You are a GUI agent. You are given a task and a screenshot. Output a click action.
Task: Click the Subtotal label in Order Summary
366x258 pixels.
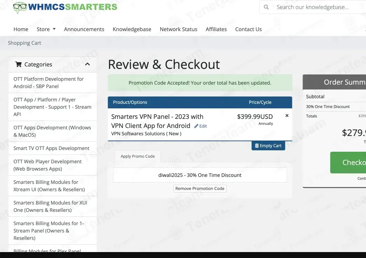click(315, 96)
